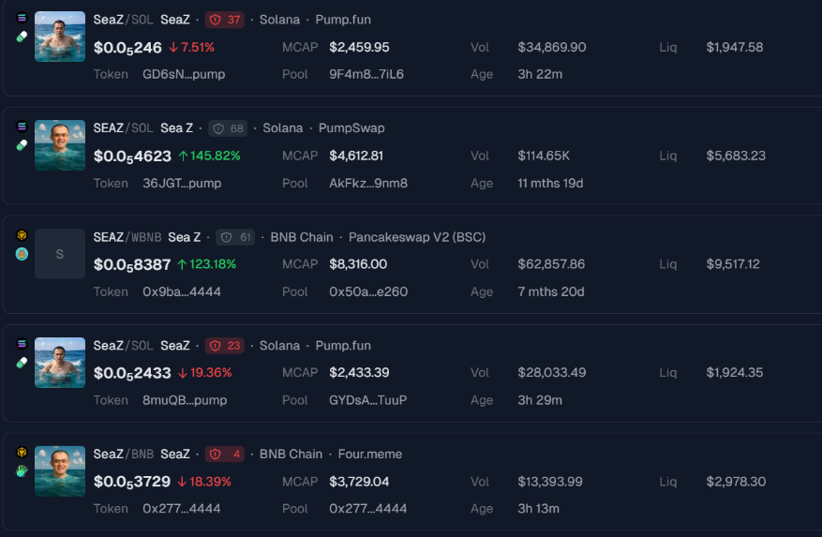Image resolution: width=822 pixels, height=537 pixels.
Task: Open SeaZ token thumbnail for GD6sN...pump
Action: click(60, 37)
